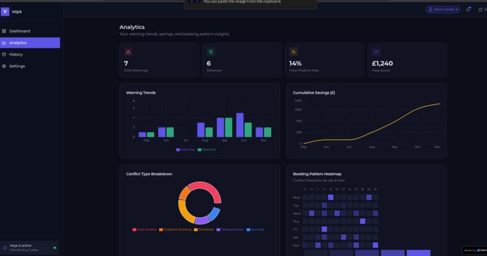The width and height of the screenshot is (487, 256).
Task: Click the green active status dot
Action: coord(54,248)
